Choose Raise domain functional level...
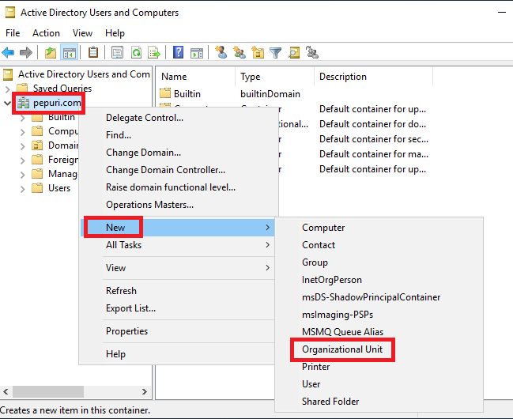Image resolution: width=513 pixels, height=419 pixels. (x=178, y=187)
